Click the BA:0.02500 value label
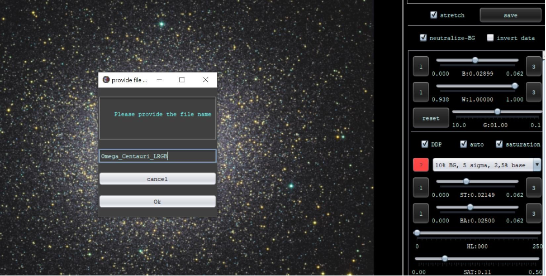This screenshot has width=546, height=276. coord(477,221)
